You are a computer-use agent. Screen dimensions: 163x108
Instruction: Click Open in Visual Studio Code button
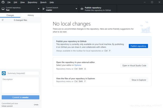pos(134,66)
